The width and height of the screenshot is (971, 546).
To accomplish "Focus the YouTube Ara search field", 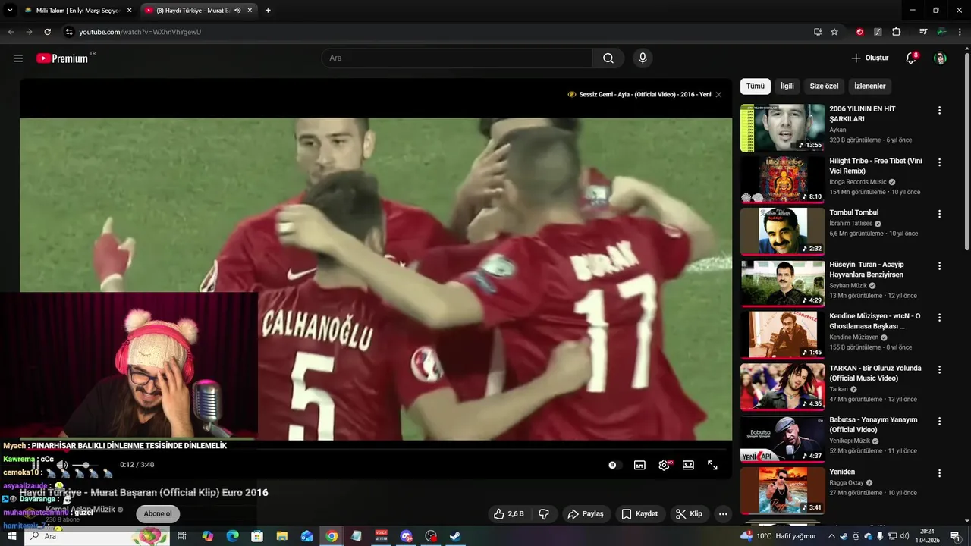I will pos(457,58).
